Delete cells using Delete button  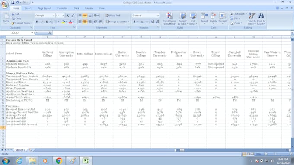tap(214, 19)
